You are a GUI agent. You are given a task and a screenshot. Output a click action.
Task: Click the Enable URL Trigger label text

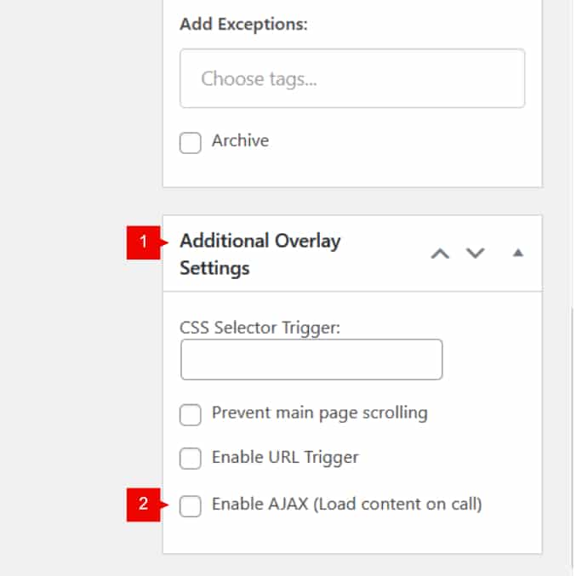(x=285, y=457)
